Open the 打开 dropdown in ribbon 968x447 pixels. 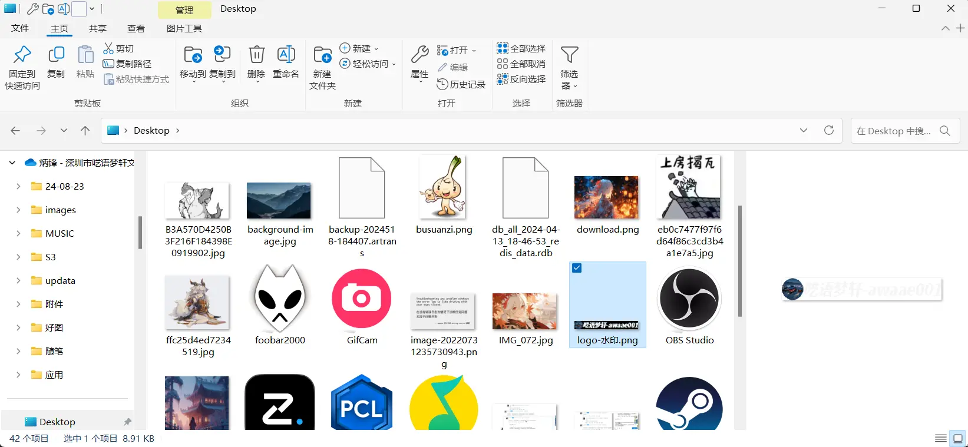coord(457,50)
